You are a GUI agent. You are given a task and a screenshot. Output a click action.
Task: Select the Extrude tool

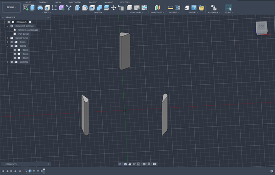[33, 8]
